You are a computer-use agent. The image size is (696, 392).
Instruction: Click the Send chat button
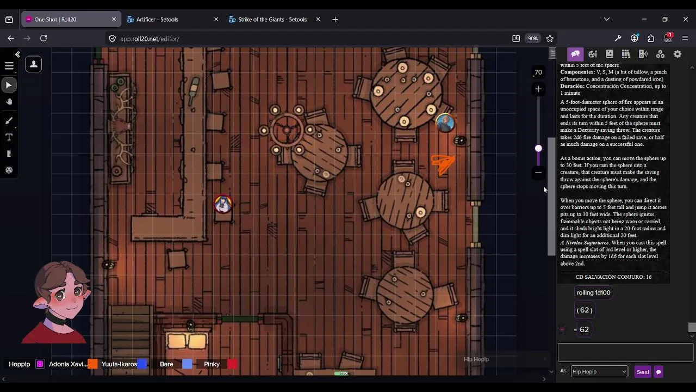643,372
